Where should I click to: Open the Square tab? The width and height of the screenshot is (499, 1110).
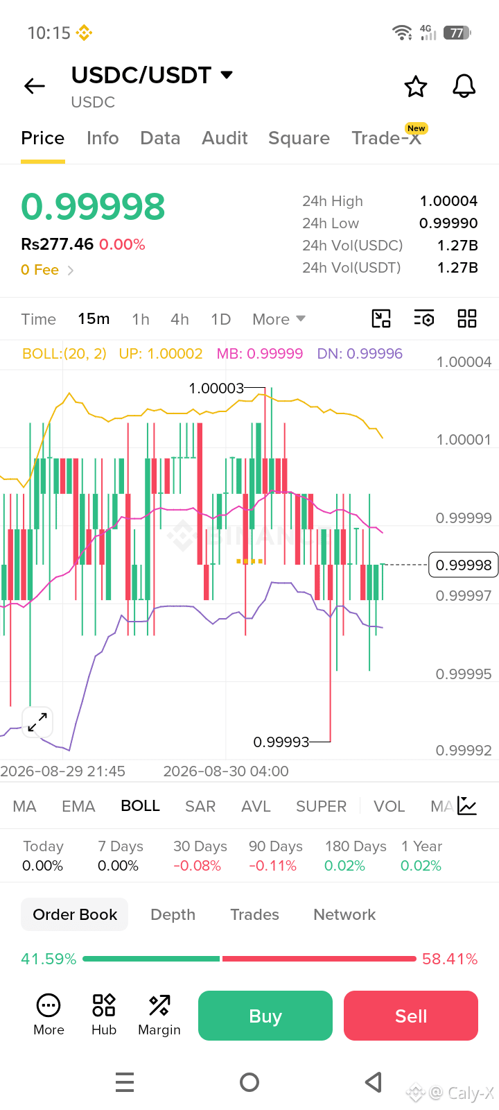(299, 138)
